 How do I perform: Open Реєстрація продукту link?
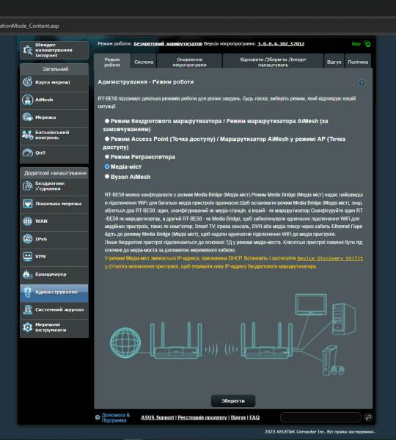202,417
